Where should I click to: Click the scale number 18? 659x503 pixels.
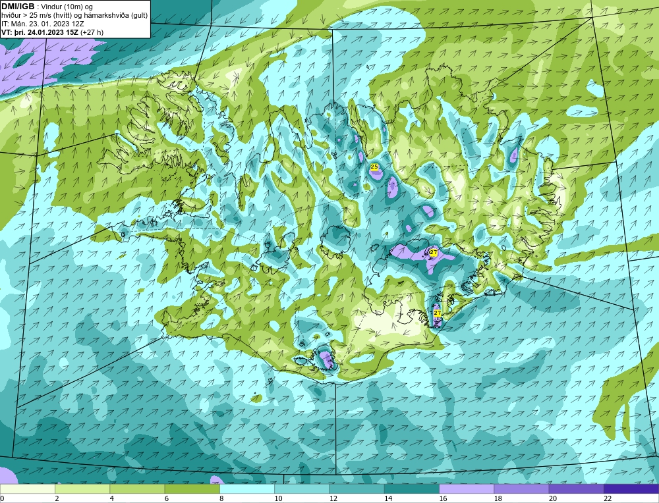point(498,498)
